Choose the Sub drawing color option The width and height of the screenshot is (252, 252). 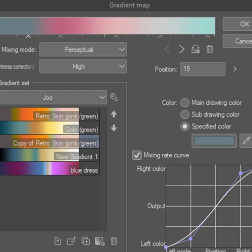185,114
